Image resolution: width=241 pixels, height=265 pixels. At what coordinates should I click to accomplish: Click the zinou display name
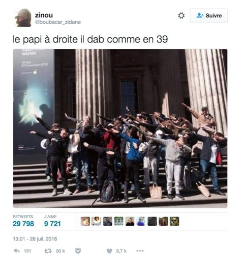click(44, 15)
